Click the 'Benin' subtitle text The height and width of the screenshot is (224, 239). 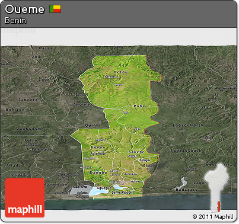(x=15, y=21)
